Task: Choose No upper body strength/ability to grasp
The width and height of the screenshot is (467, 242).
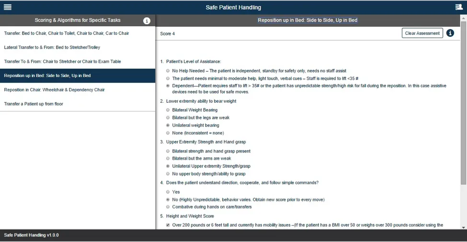Action: tap(168, 174)
